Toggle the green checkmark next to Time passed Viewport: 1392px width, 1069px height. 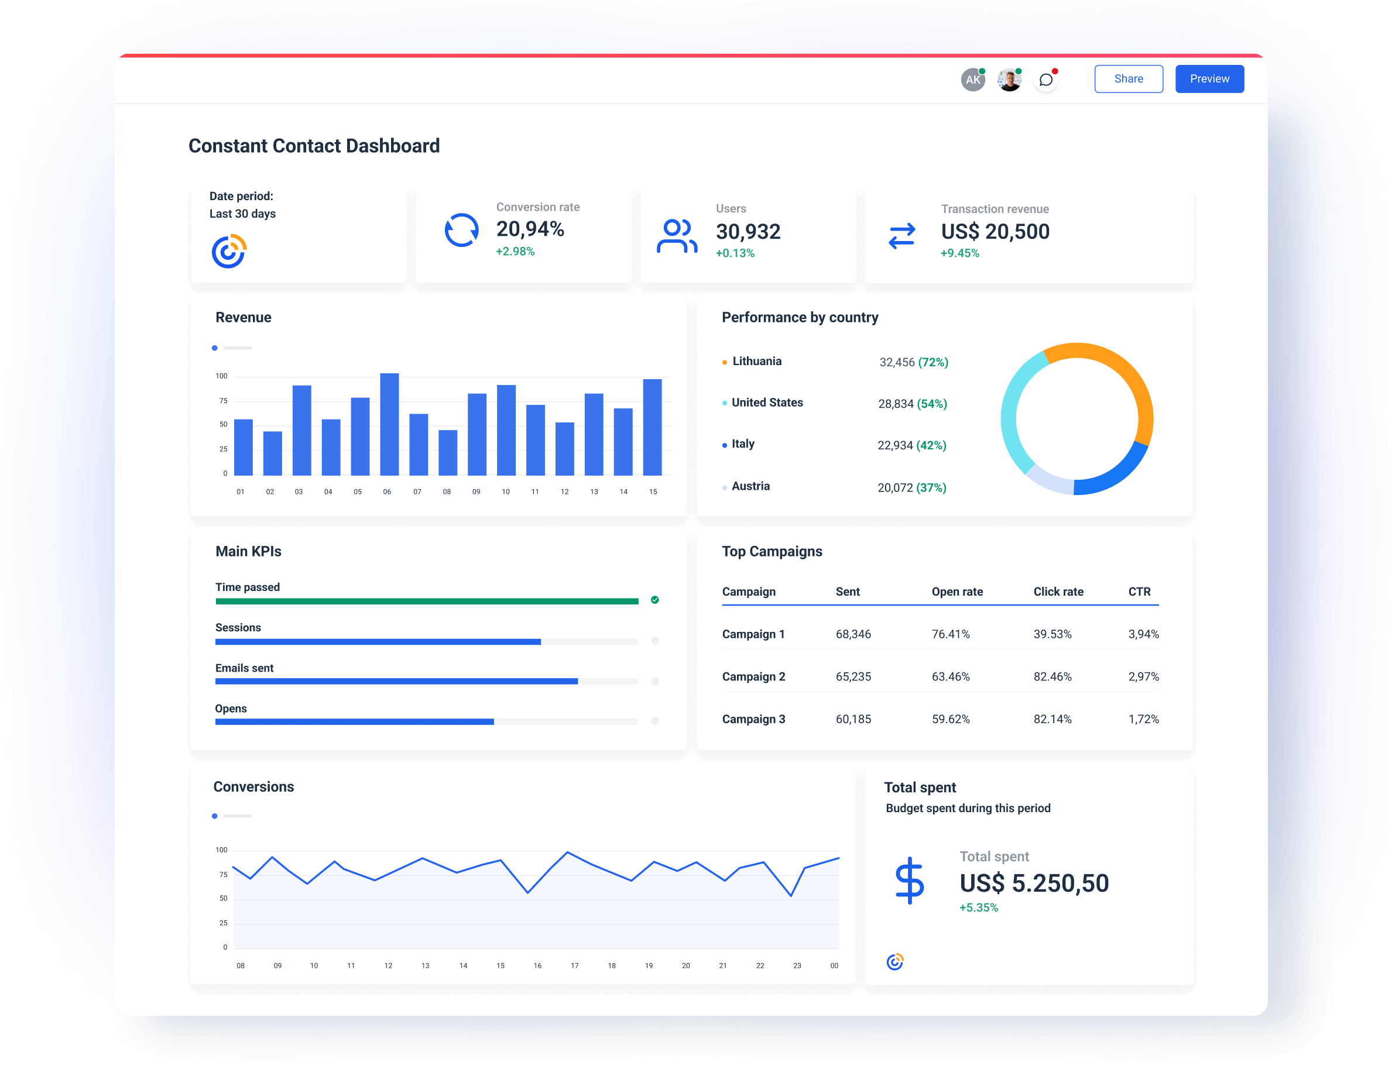coord(654,599)
